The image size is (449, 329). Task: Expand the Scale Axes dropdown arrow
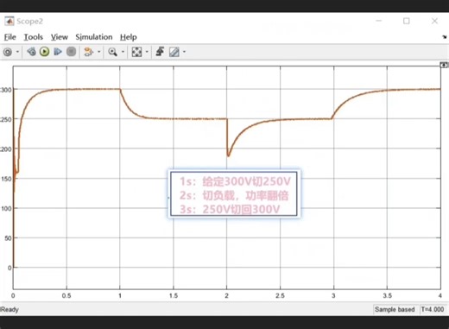click(147, 52)
